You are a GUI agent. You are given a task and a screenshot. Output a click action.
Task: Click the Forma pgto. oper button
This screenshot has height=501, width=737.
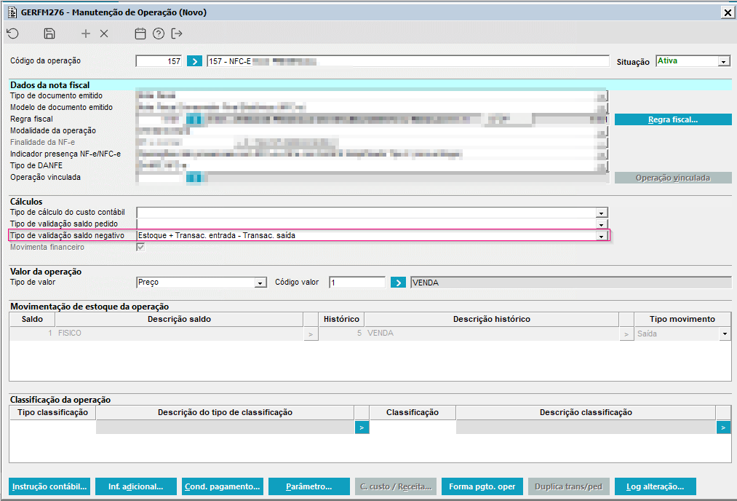[482, 486]
